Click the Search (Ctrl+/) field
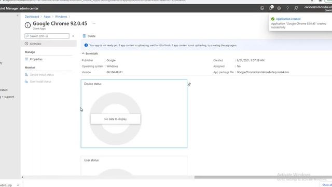 pyautogui.click(x=47, y=36)
